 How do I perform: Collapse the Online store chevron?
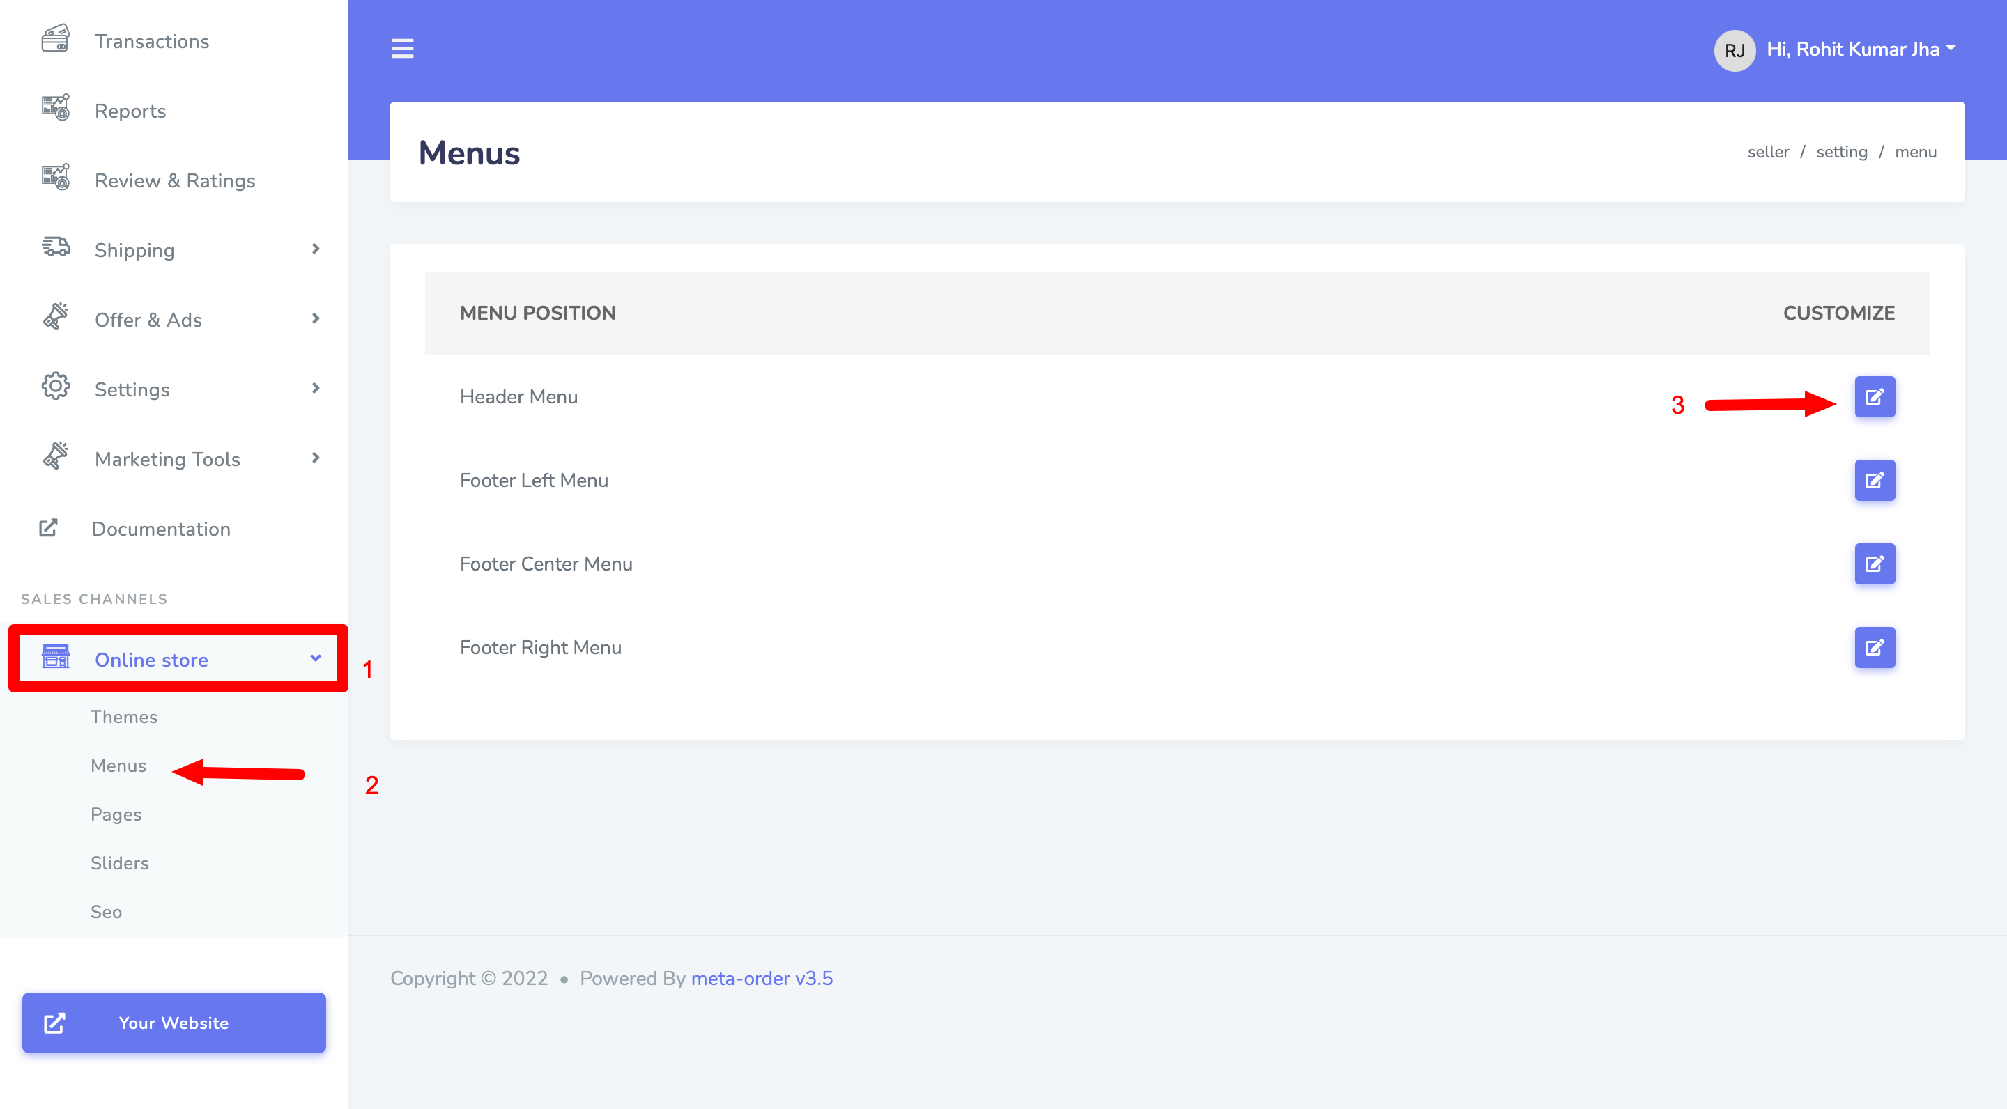(316, 658)
